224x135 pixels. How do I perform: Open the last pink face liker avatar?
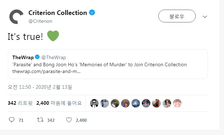coord(177,103)
